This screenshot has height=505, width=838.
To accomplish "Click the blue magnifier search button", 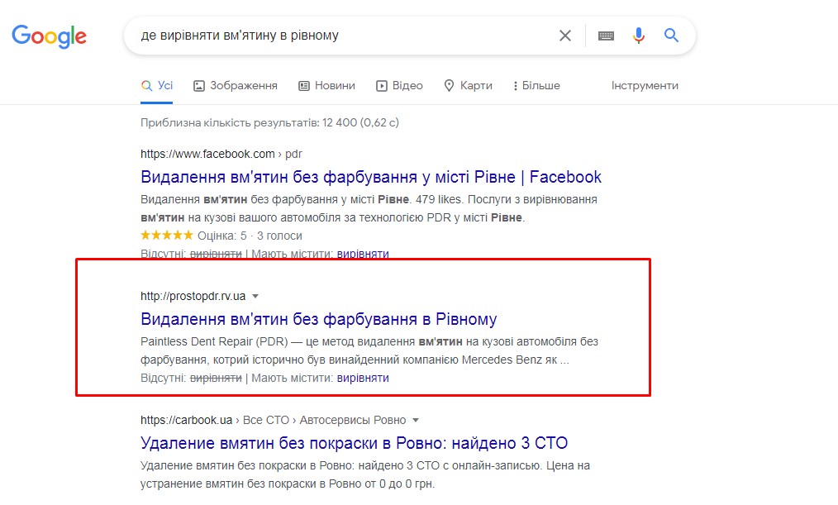I will point(671,36).
